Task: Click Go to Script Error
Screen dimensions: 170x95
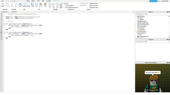Action: [84, 3]
